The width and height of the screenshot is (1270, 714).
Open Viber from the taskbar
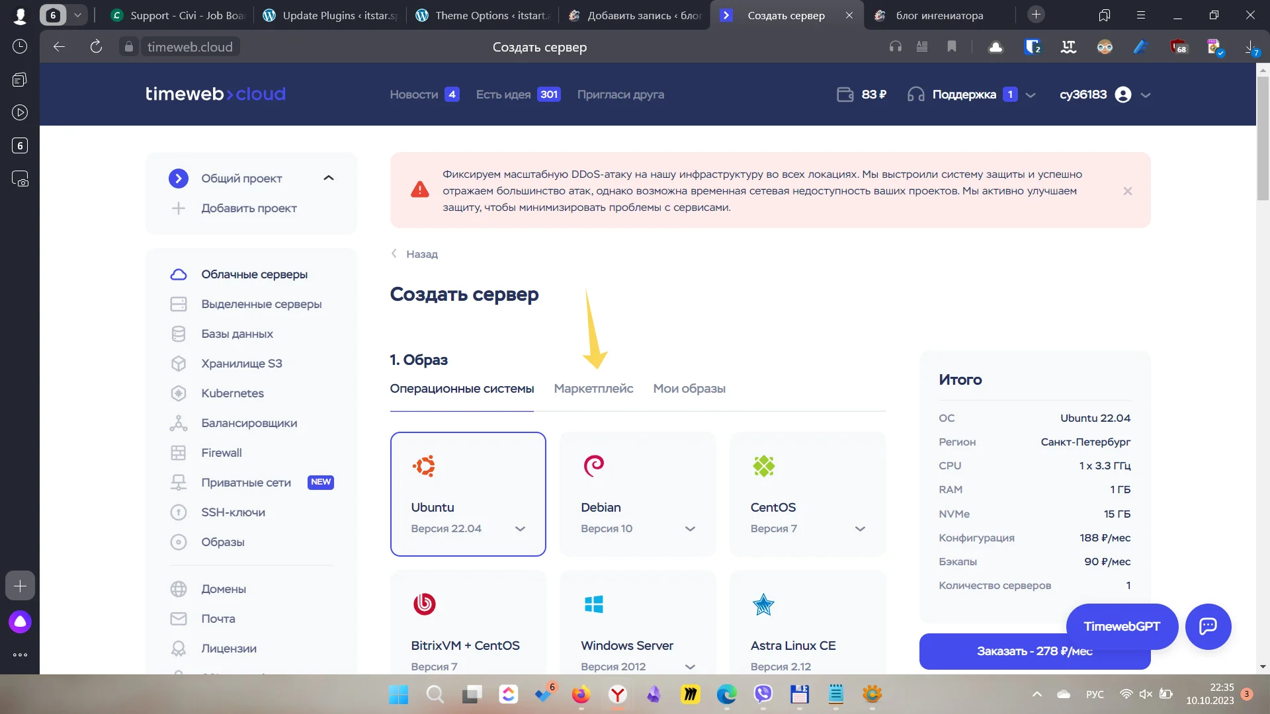click(763, 694)
